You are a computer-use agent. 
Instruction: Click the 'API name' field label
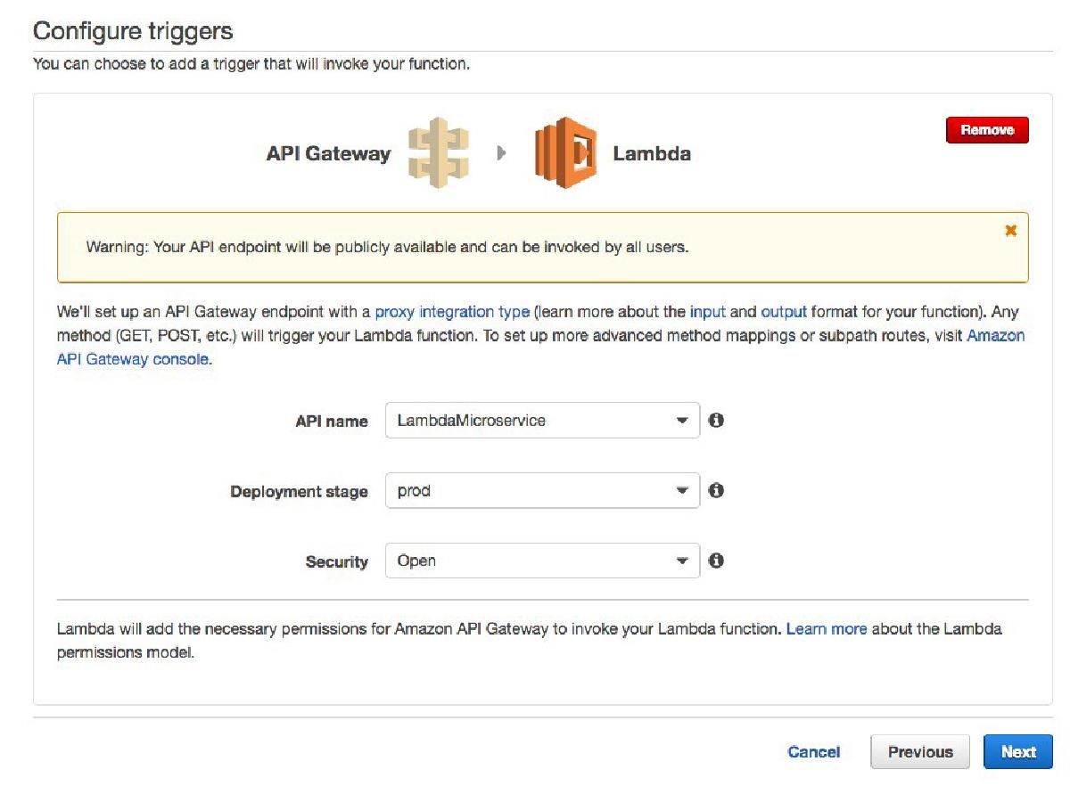click(x=331, y=422)
